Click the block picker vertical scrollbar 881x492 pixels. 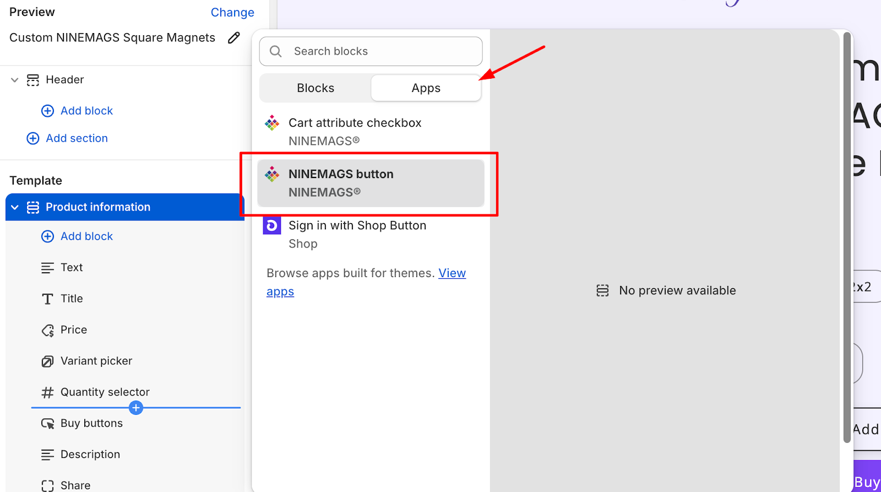click(847, 237)
